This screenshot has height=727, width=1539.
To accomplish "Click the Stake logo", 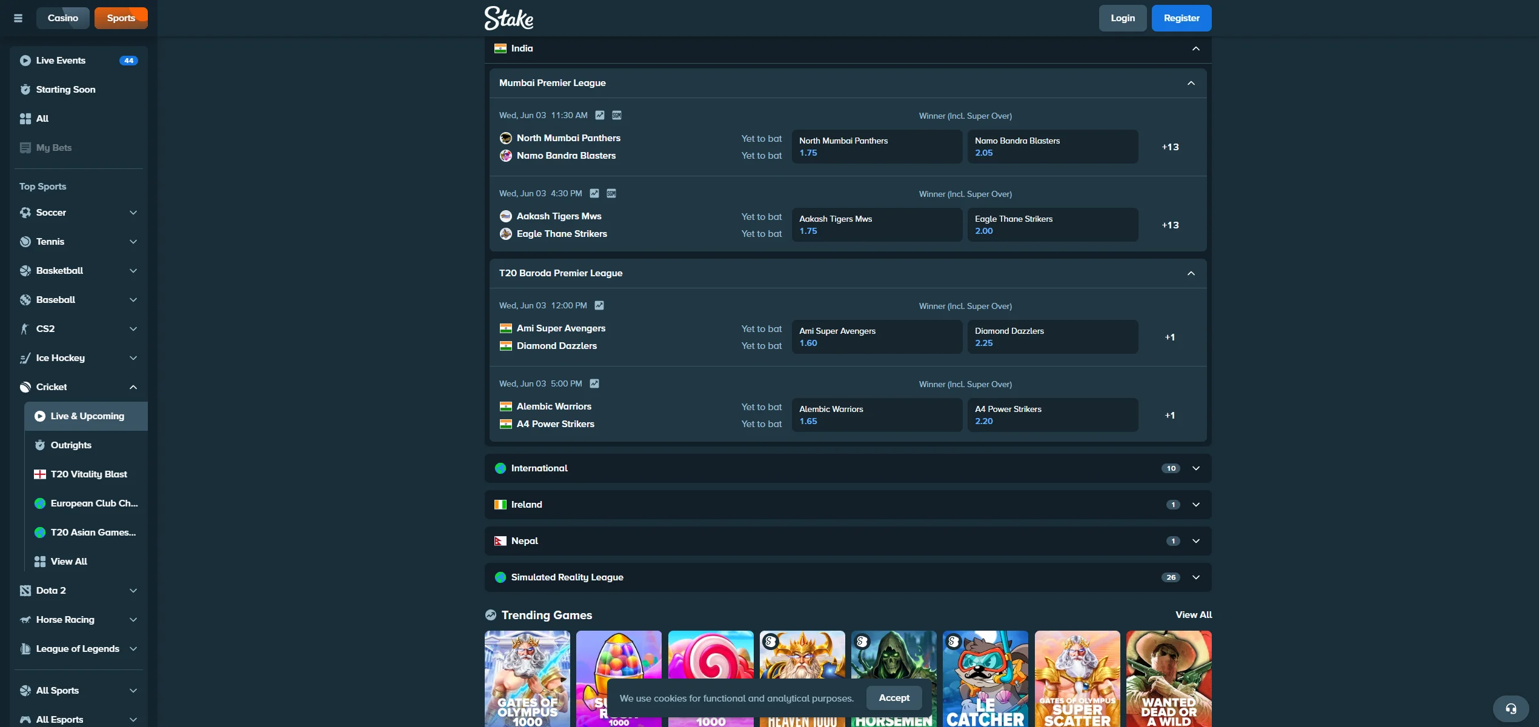I will click(509, 18).
